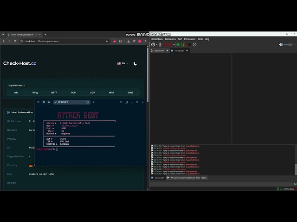
Task: Open the browser tab search dropdown arrow
Action: click(3, 35)
